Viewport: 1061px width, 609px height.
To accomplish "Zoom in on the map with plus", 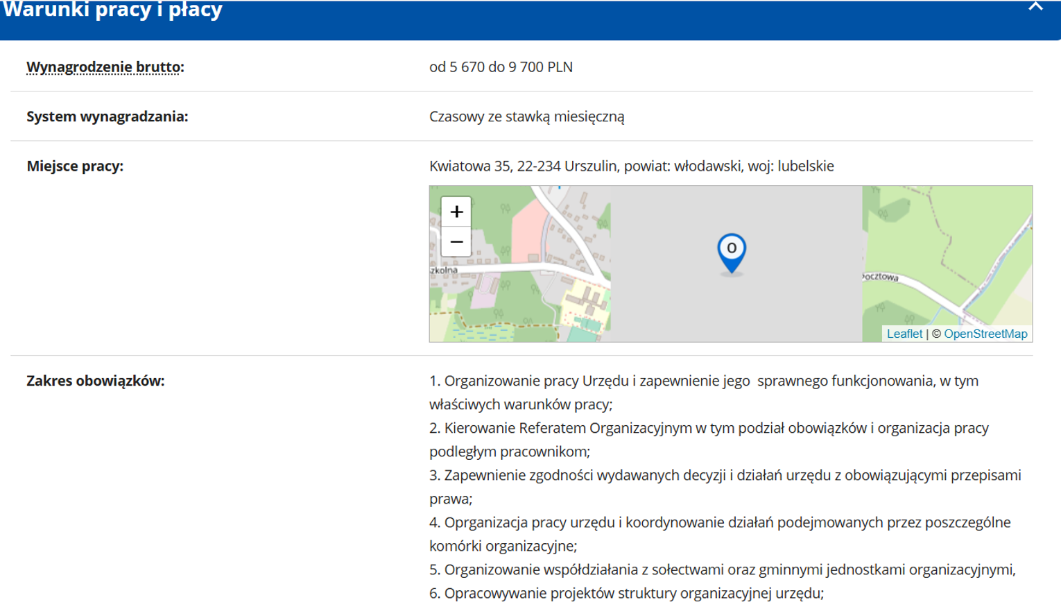I will click(x=456, y=212).
